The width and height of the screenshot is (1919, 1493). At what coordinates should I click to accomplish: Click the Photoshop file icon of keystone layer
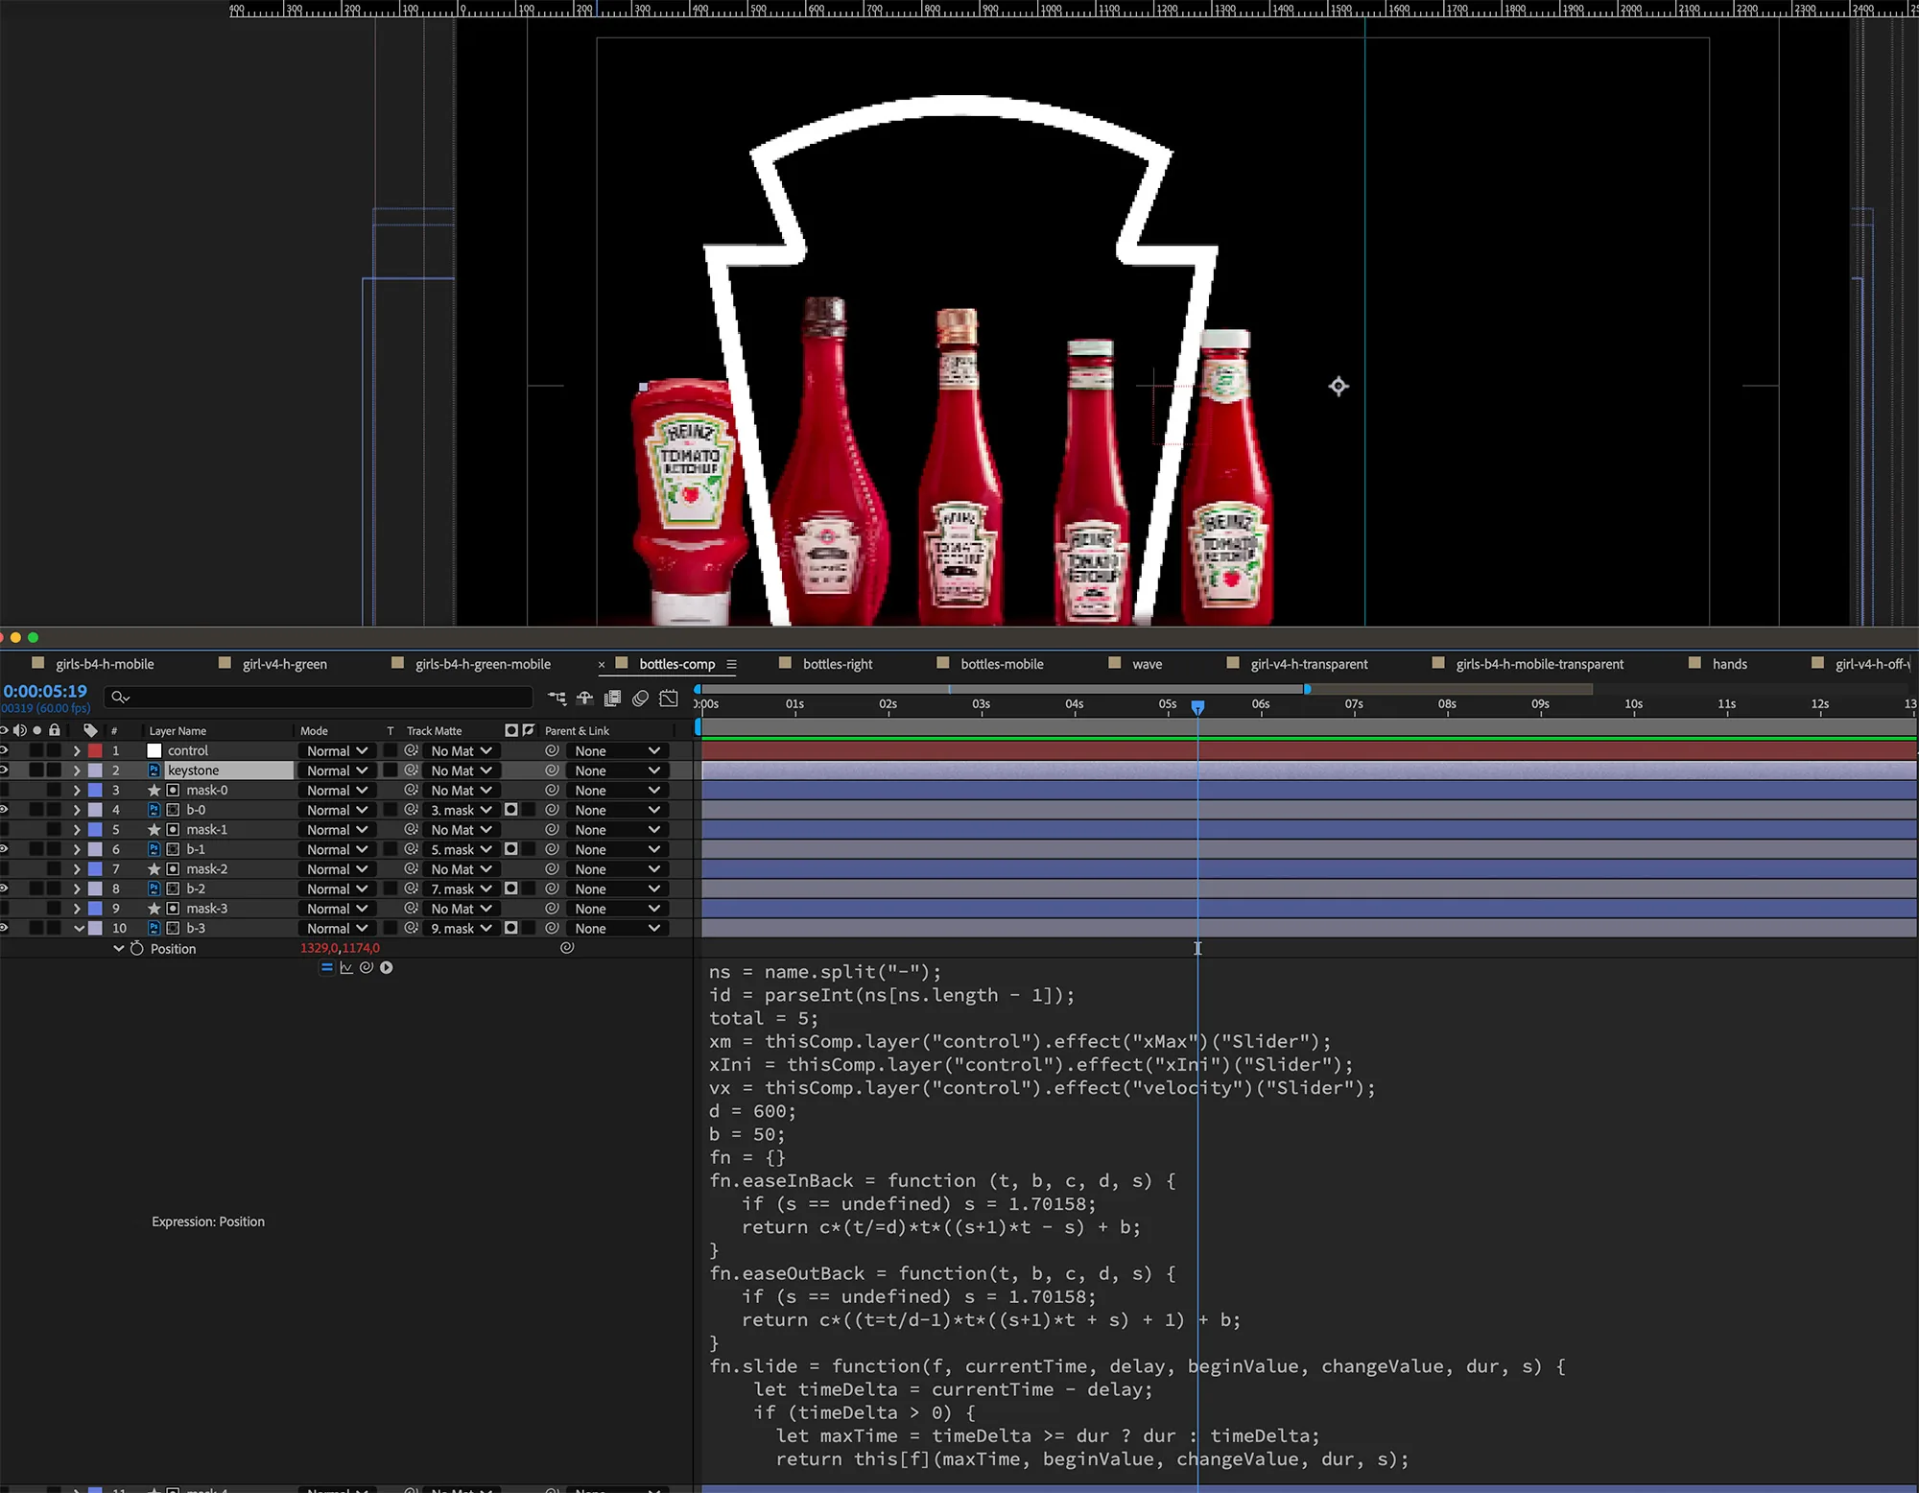(154, 770)
